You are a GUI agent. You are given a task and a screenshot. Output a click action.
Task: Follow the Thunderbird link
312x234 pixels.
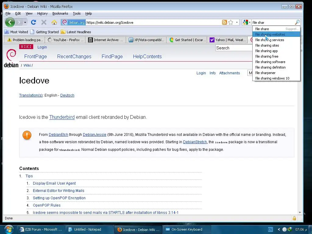click(62, 117)
